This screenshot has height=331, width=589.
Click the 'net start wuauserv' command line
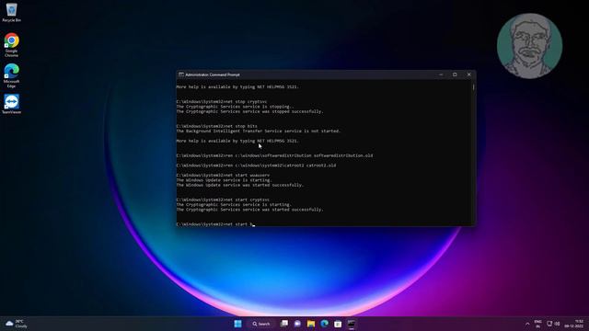coord(223,176)
